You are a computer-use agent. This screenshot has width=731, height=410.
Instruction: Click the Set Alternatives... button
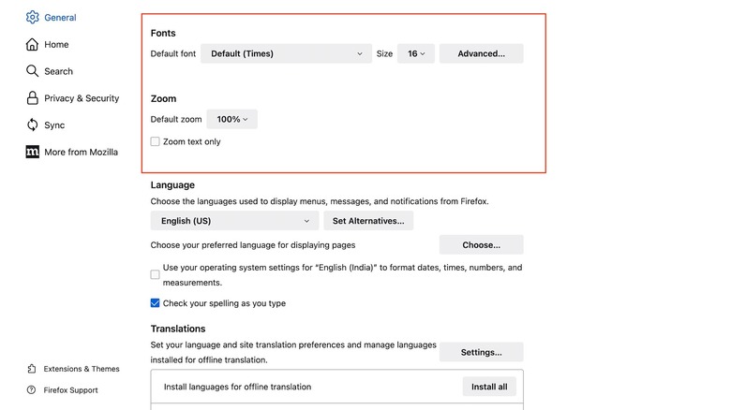[x=368, y=221]
